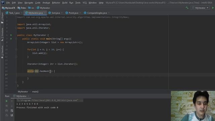
Task: Expand the folded import statement
Action: coord(16,17)
